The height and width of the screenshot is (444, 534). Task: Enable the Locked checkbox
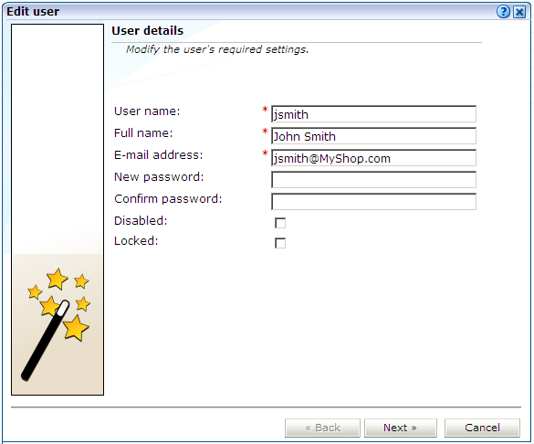pos(280,243)
